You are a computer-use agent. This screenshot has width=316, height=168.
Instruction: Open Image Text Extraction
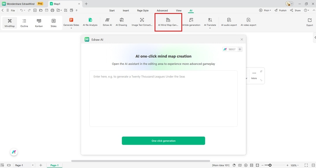(x=141, y=22)
